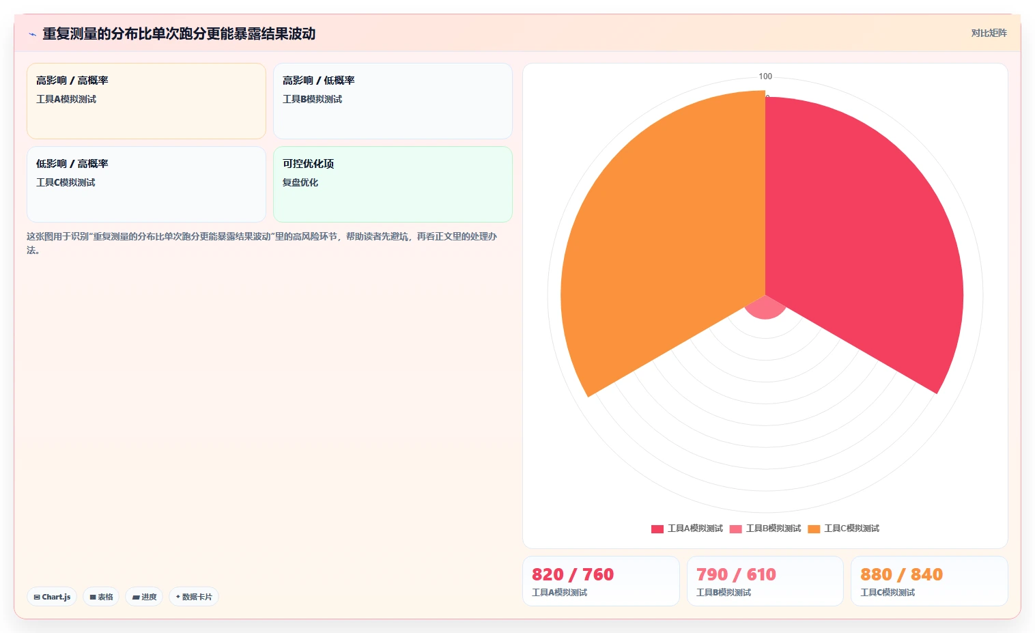Click the 复盘优化 text
The width and height of the screenshot is (1035, 633).
coord(300,182)
